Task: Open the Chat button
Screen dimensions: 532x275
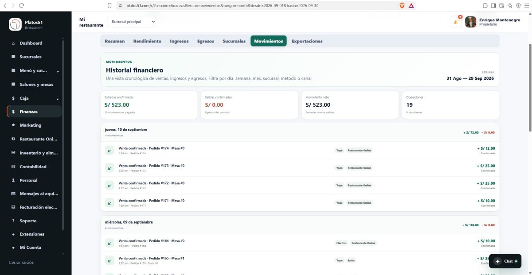Action: pyautogui.click(x=505, y=261)
